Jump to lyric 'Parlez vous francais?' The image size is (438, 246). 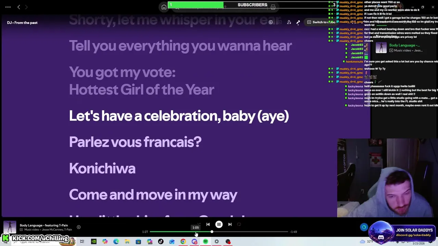coord(135,142)
